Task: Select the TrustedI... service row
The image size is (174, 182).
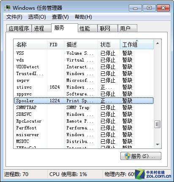Action: pyautogui.click(x=84, y=73)
